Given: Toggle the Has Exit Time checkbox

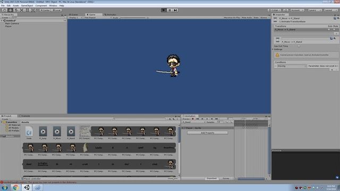Looking at the screenshot, I should [x=299, y=46].
